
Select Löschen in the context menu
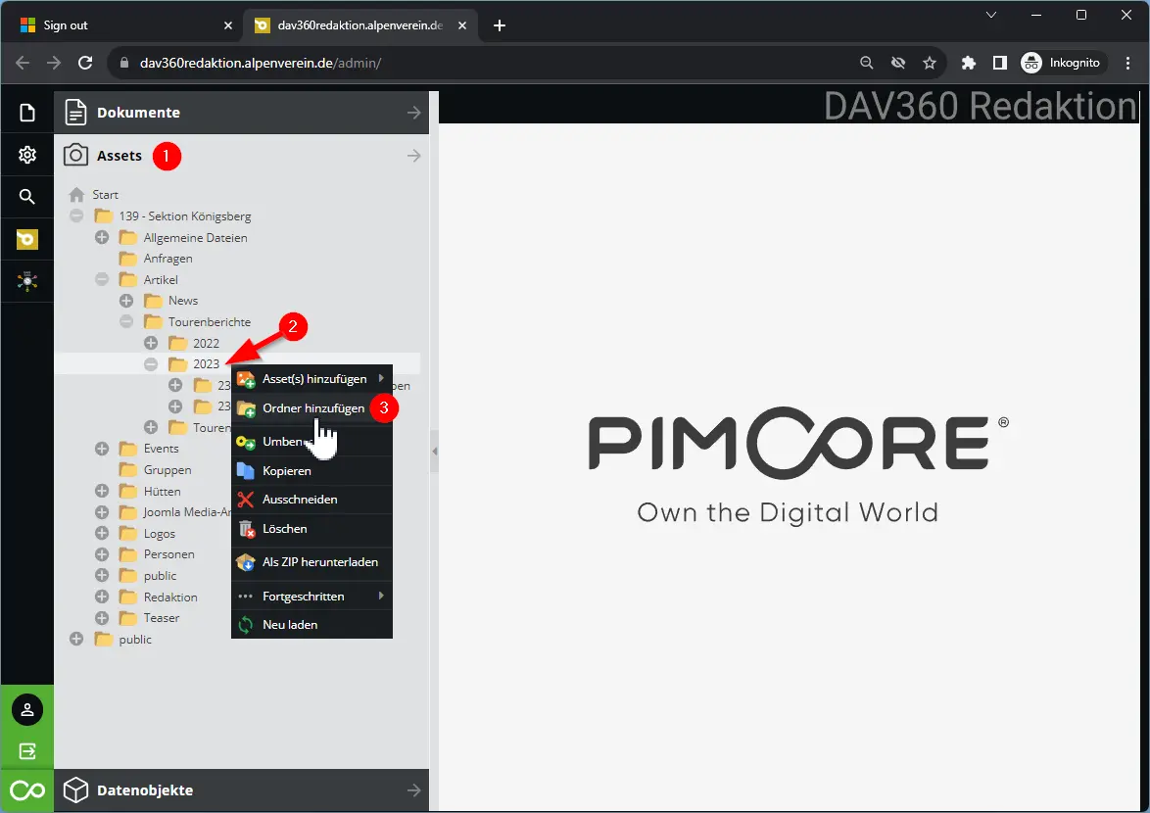[284, 529]
